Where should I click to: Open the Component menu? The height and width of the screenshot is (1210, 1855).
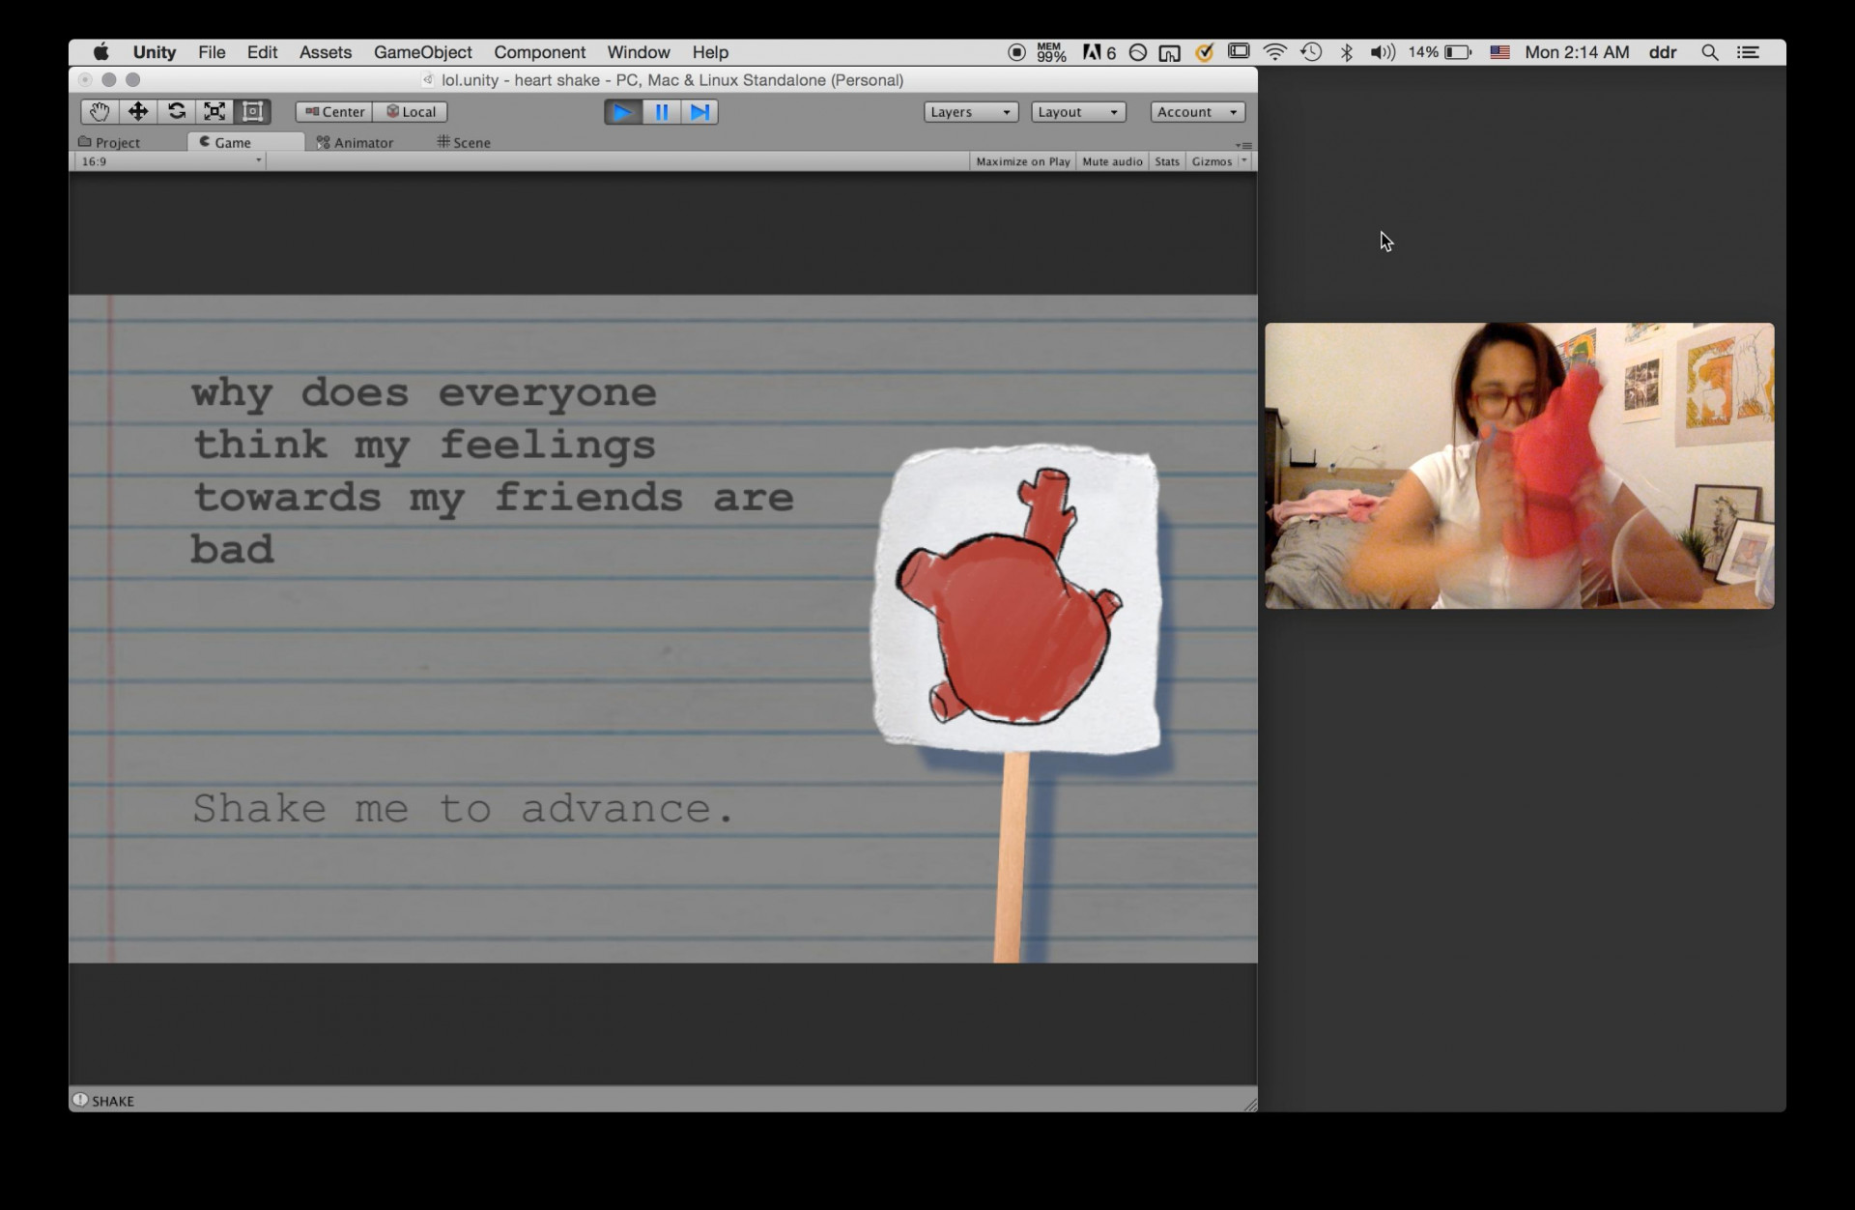coord(539,52)
